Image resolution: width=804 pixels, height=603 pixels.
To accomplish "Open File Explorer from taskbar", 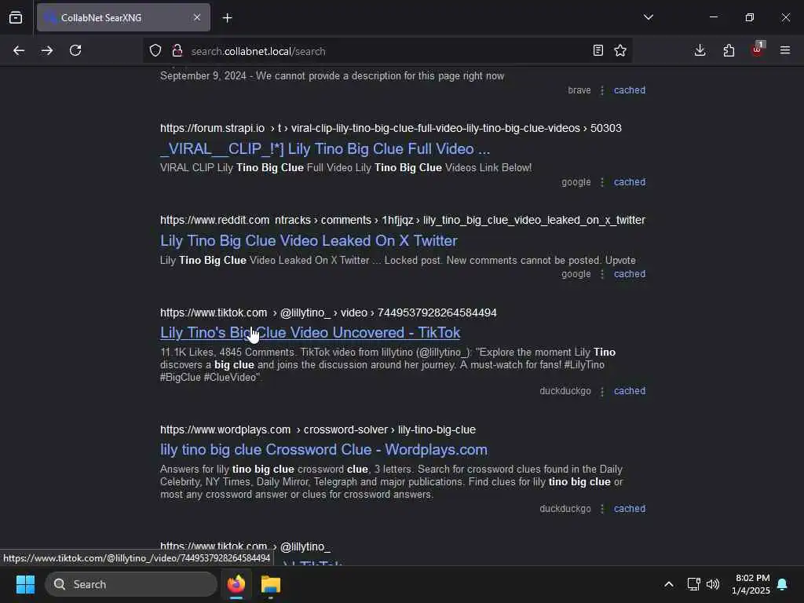I will point(271,584).
